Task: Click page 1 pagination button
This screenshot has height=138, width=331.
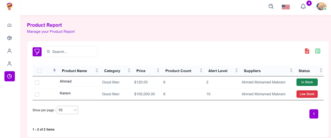Action: (x=314, y=114)
